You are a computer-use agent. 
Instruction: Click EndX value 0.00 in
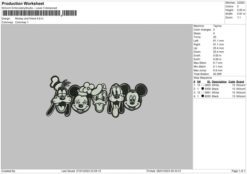[217, 55]
